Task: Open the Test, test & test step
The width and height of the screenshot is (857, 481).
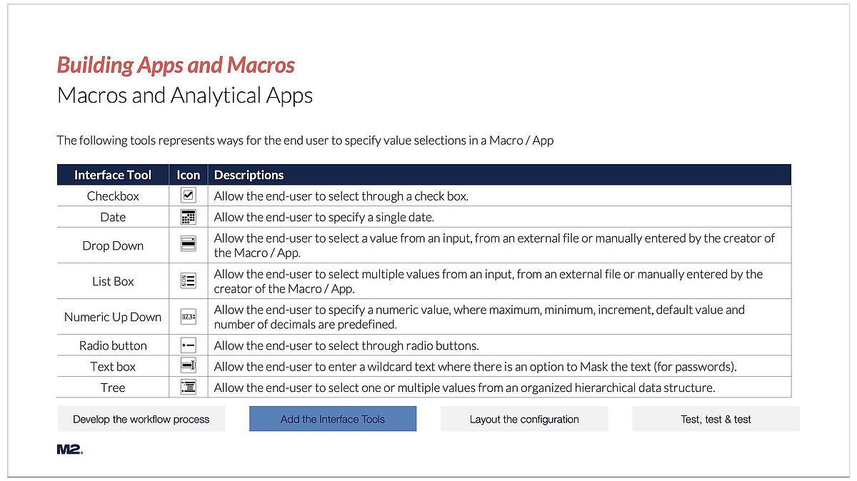Action: [716, 419]
